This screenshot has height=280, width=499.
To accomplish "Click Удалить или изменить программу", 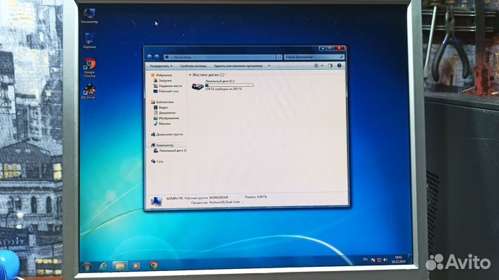I will pyautogui.click(x=239, y=66).
